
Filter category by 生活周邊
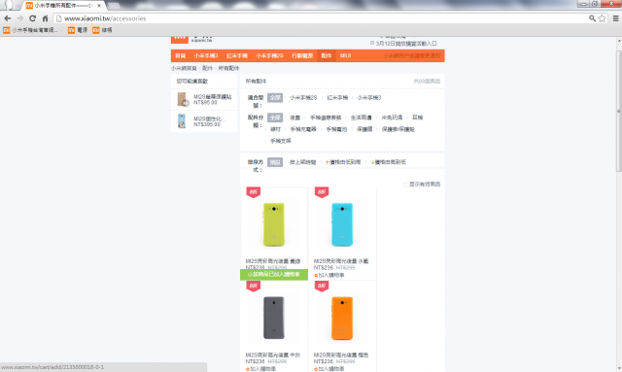[362, 118]
